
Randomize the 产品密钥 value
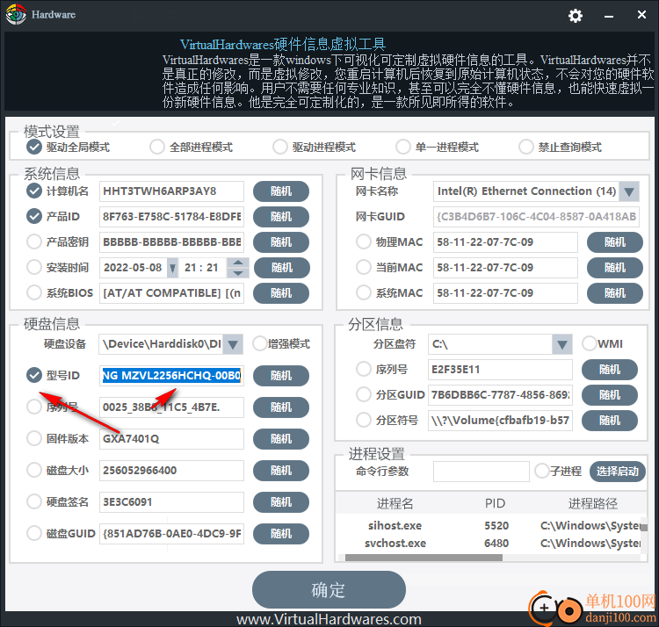coord(281,242)
